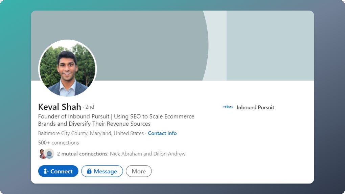Screen dimensions: 345x194
Task: Click the mutual connections avatar photos
Action: [47, 154]
